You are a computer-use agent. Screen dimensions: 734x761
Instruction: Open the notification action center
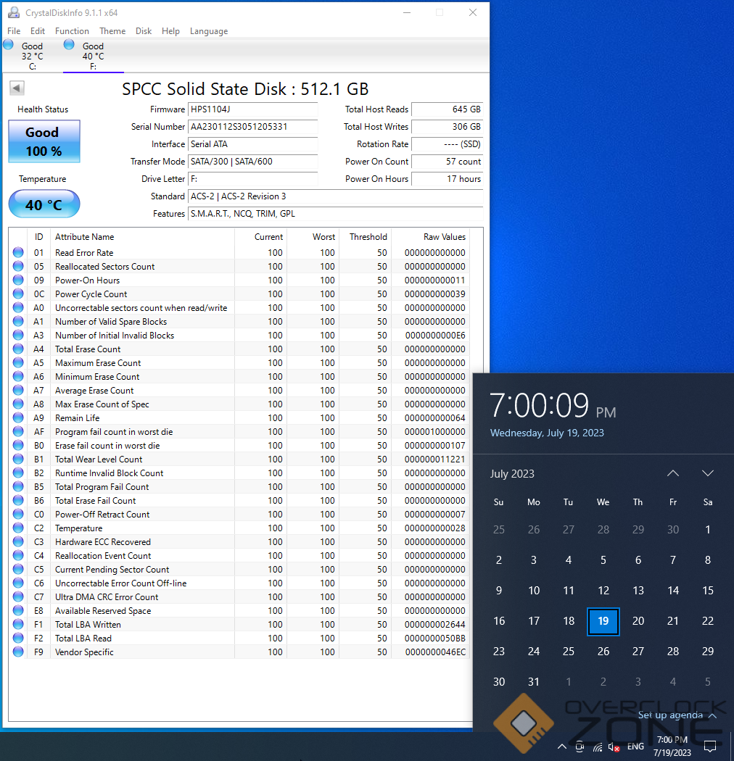(x=711, y=747)
